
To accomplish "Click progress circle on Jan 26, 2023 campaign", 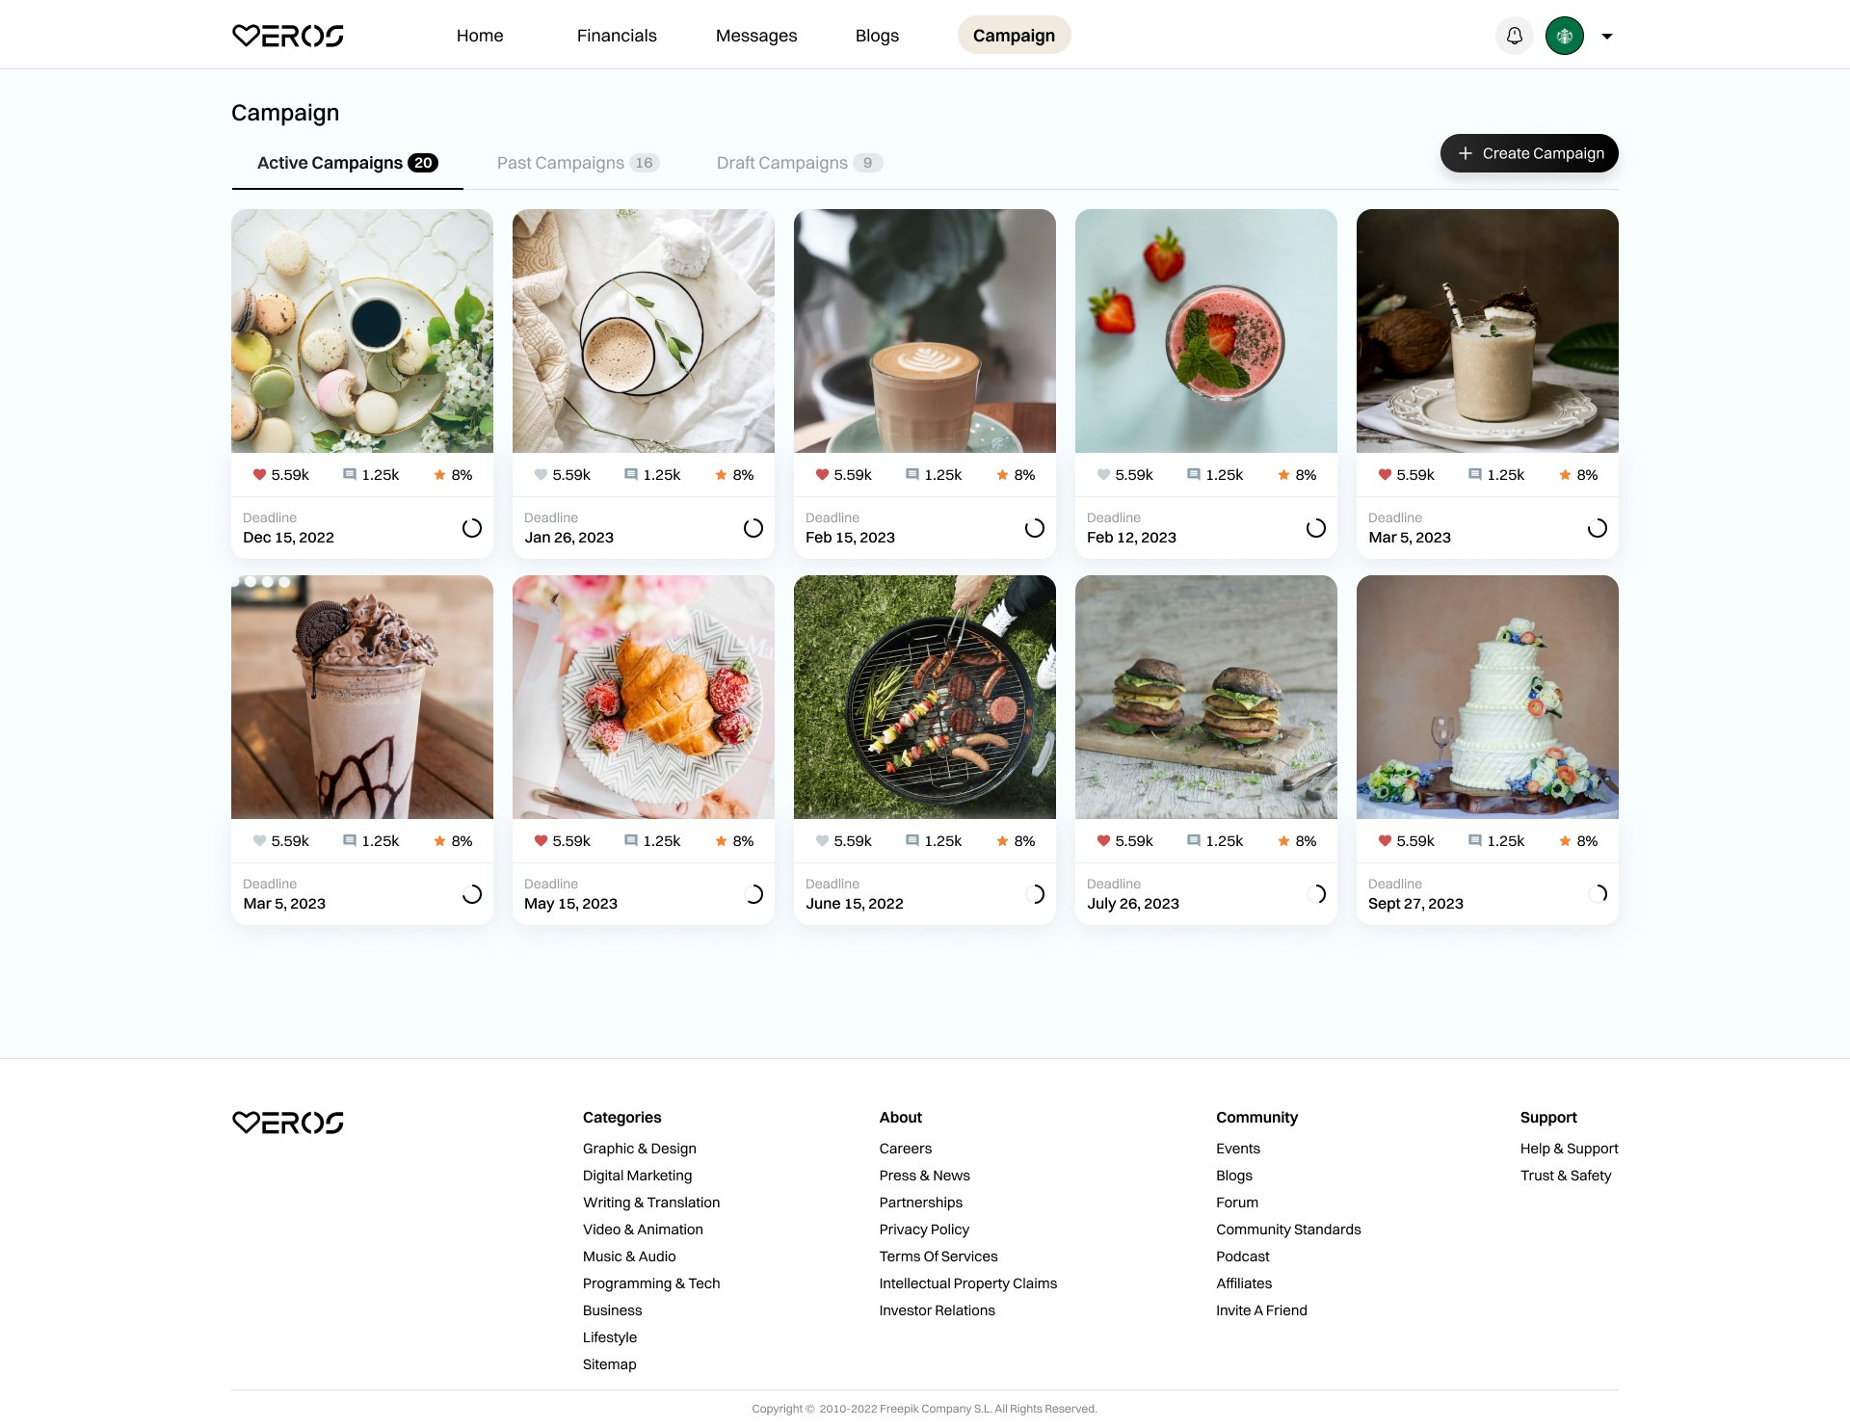I will click(753, 527).
